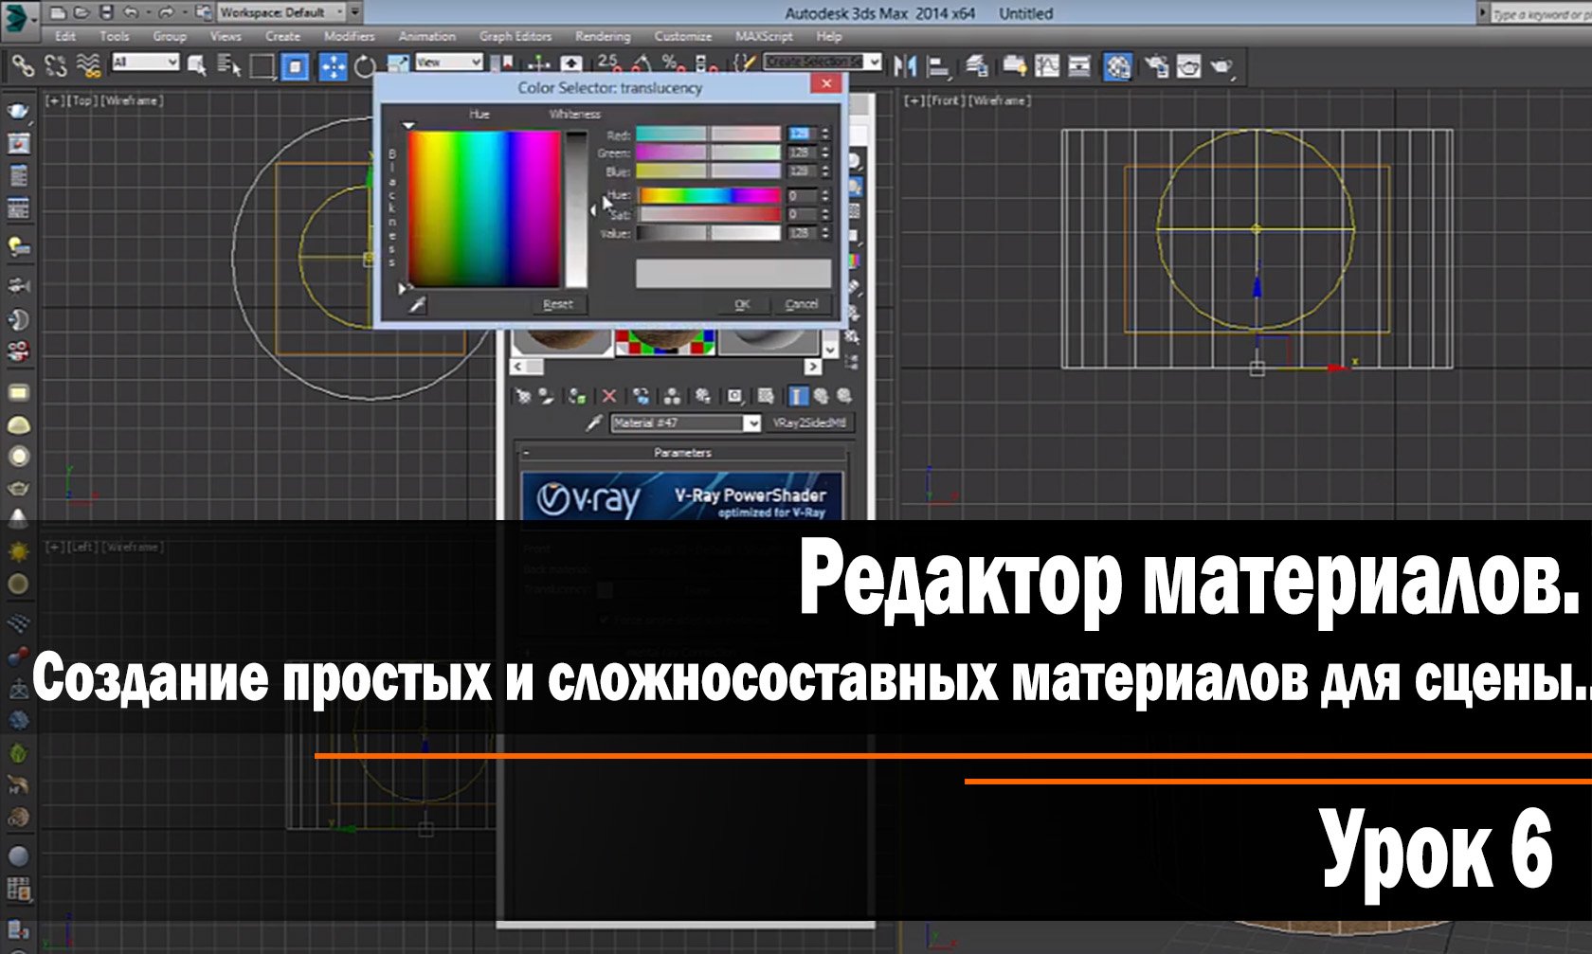Open the Edit menu
Image resolution: width=1592 pixels, height=954 pixels.
click(x=65, y=36)
